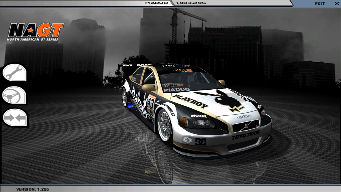The height and width of the screenshot is (192, 341).
Task: Click the window resize icon beside EXIT
Action: pos(337,3)
